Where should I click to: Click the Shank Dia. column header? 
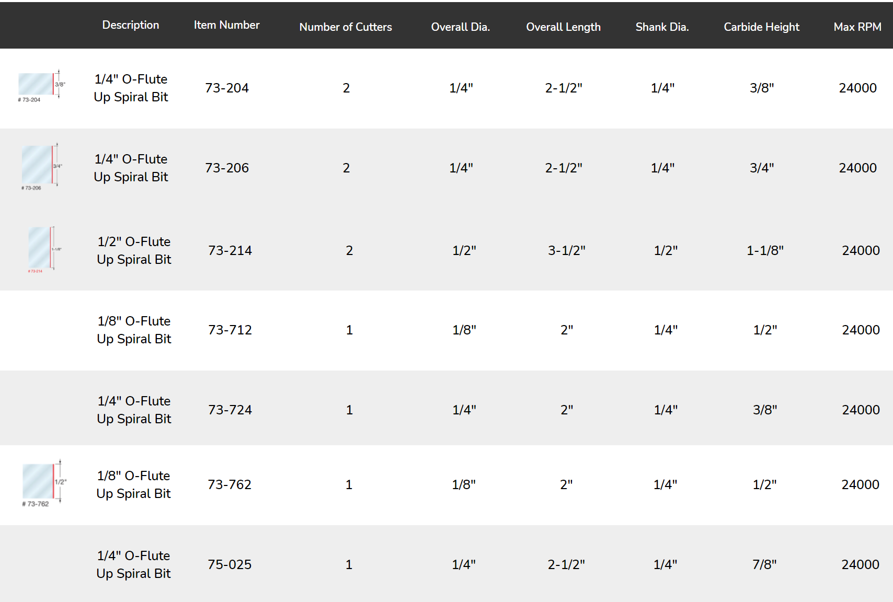point(662,27)
